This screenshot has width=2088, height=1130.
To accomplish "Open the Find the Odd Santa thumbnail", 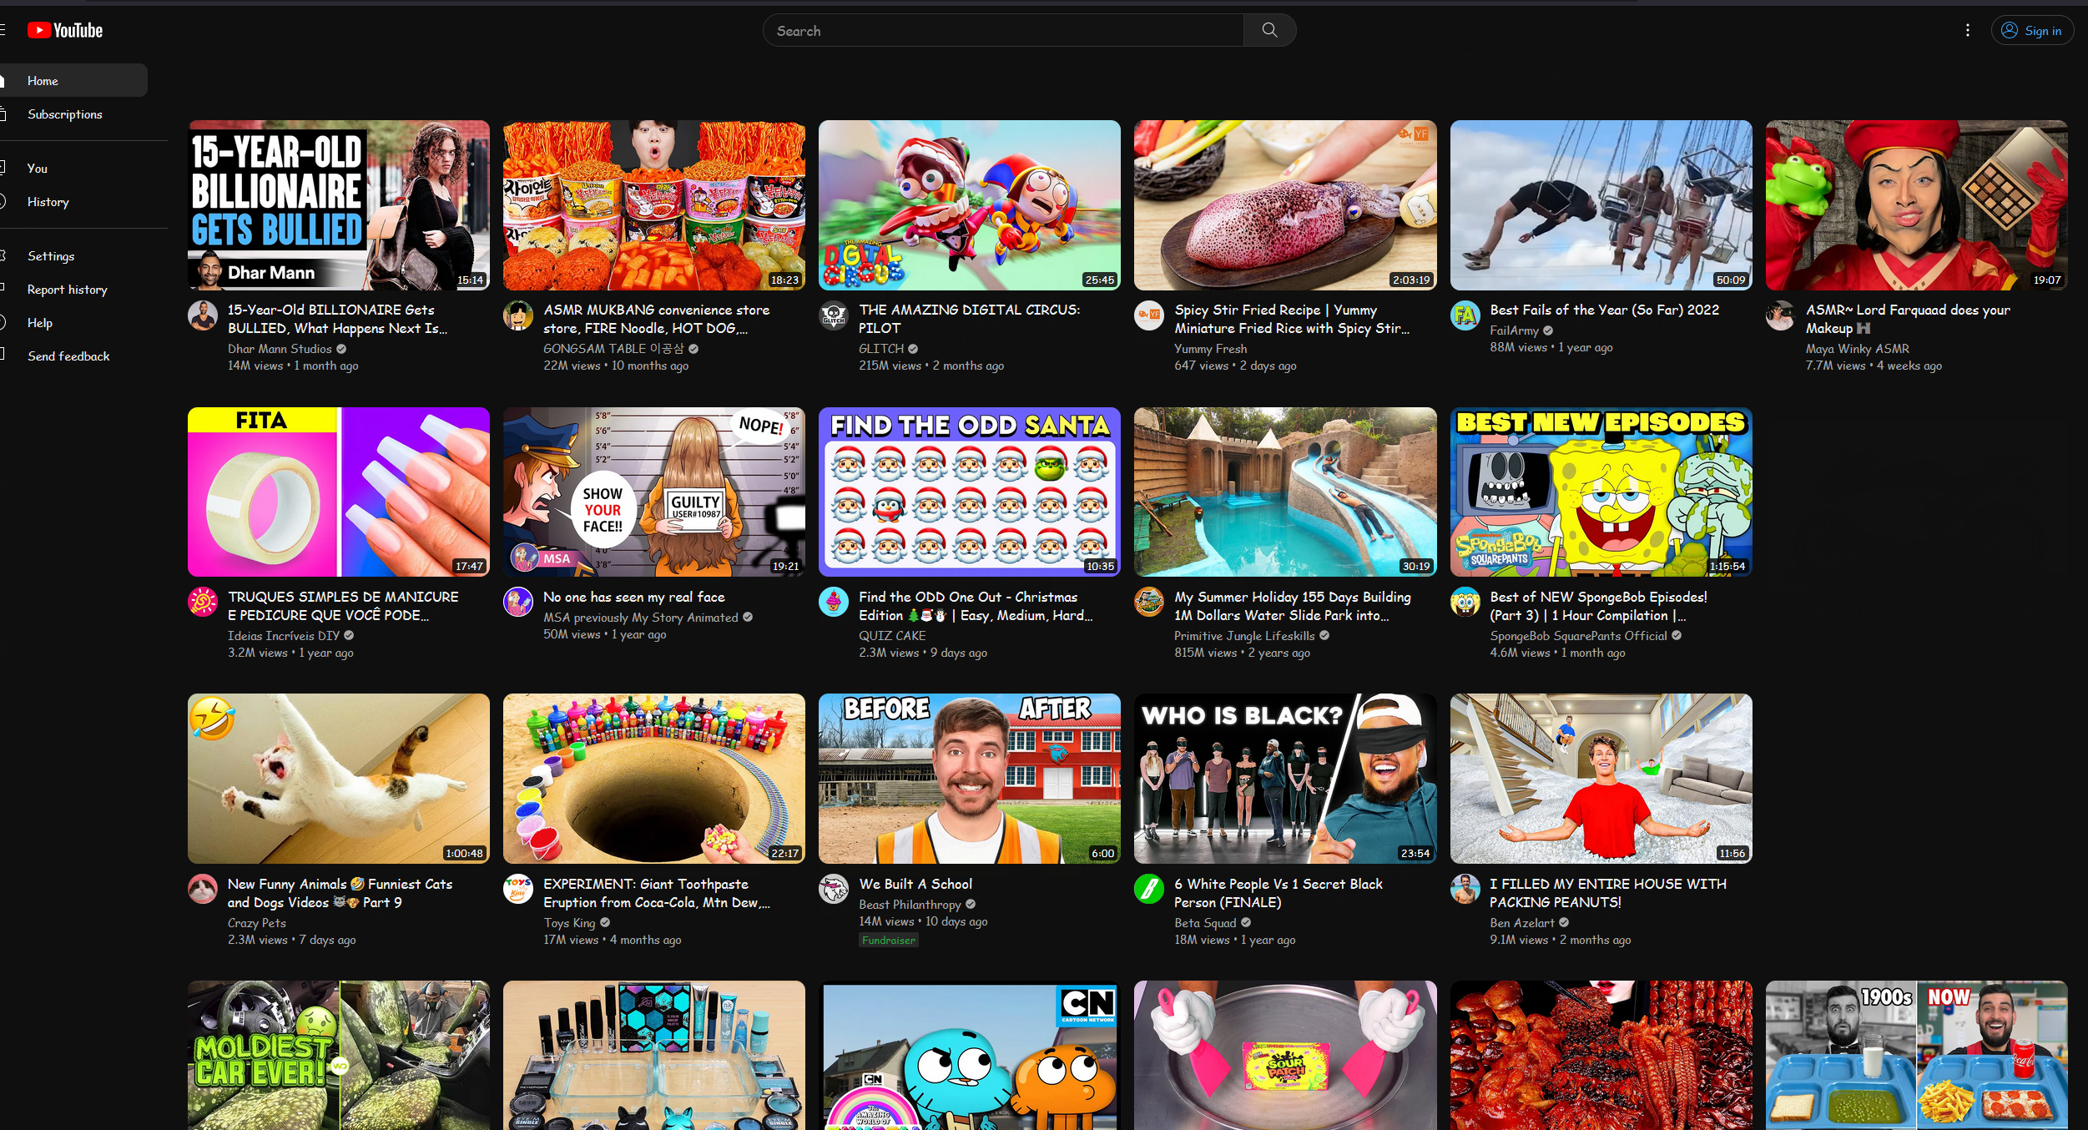I will (969, 492).
